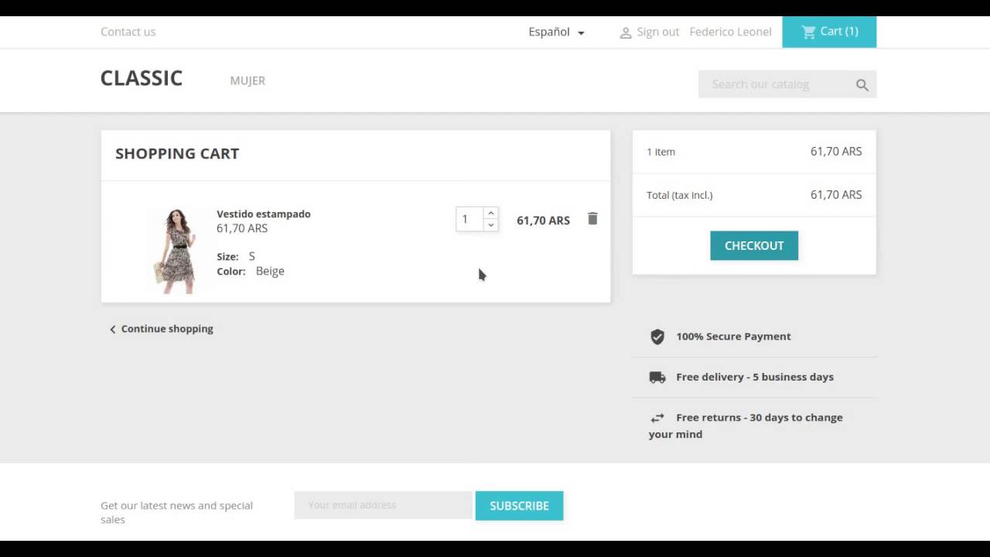
Task: Click the magnifier search icon
Action: point(862,85)
